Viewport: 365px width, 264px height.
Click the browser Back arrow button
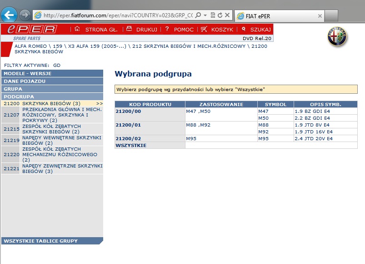pos(9,15)
